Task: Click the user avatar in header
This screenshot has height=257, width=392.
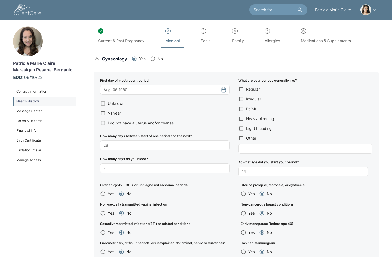Action: (x=366, y=10)
